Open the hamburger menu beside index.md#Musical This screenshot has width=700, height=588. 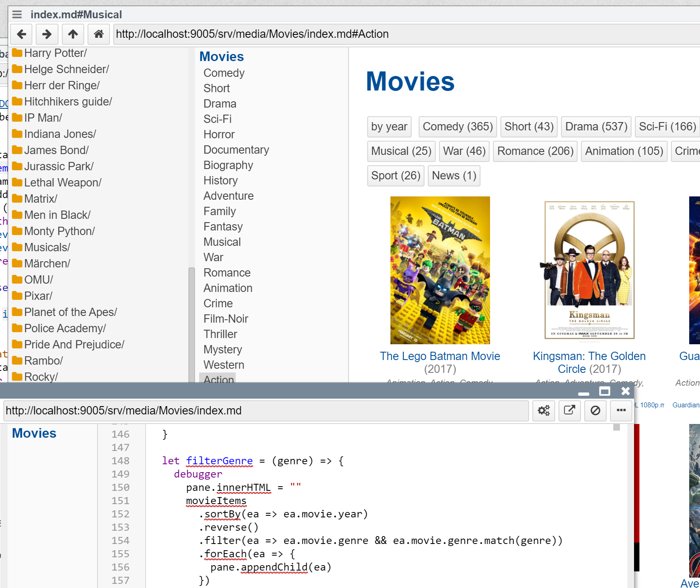(17, 15)
